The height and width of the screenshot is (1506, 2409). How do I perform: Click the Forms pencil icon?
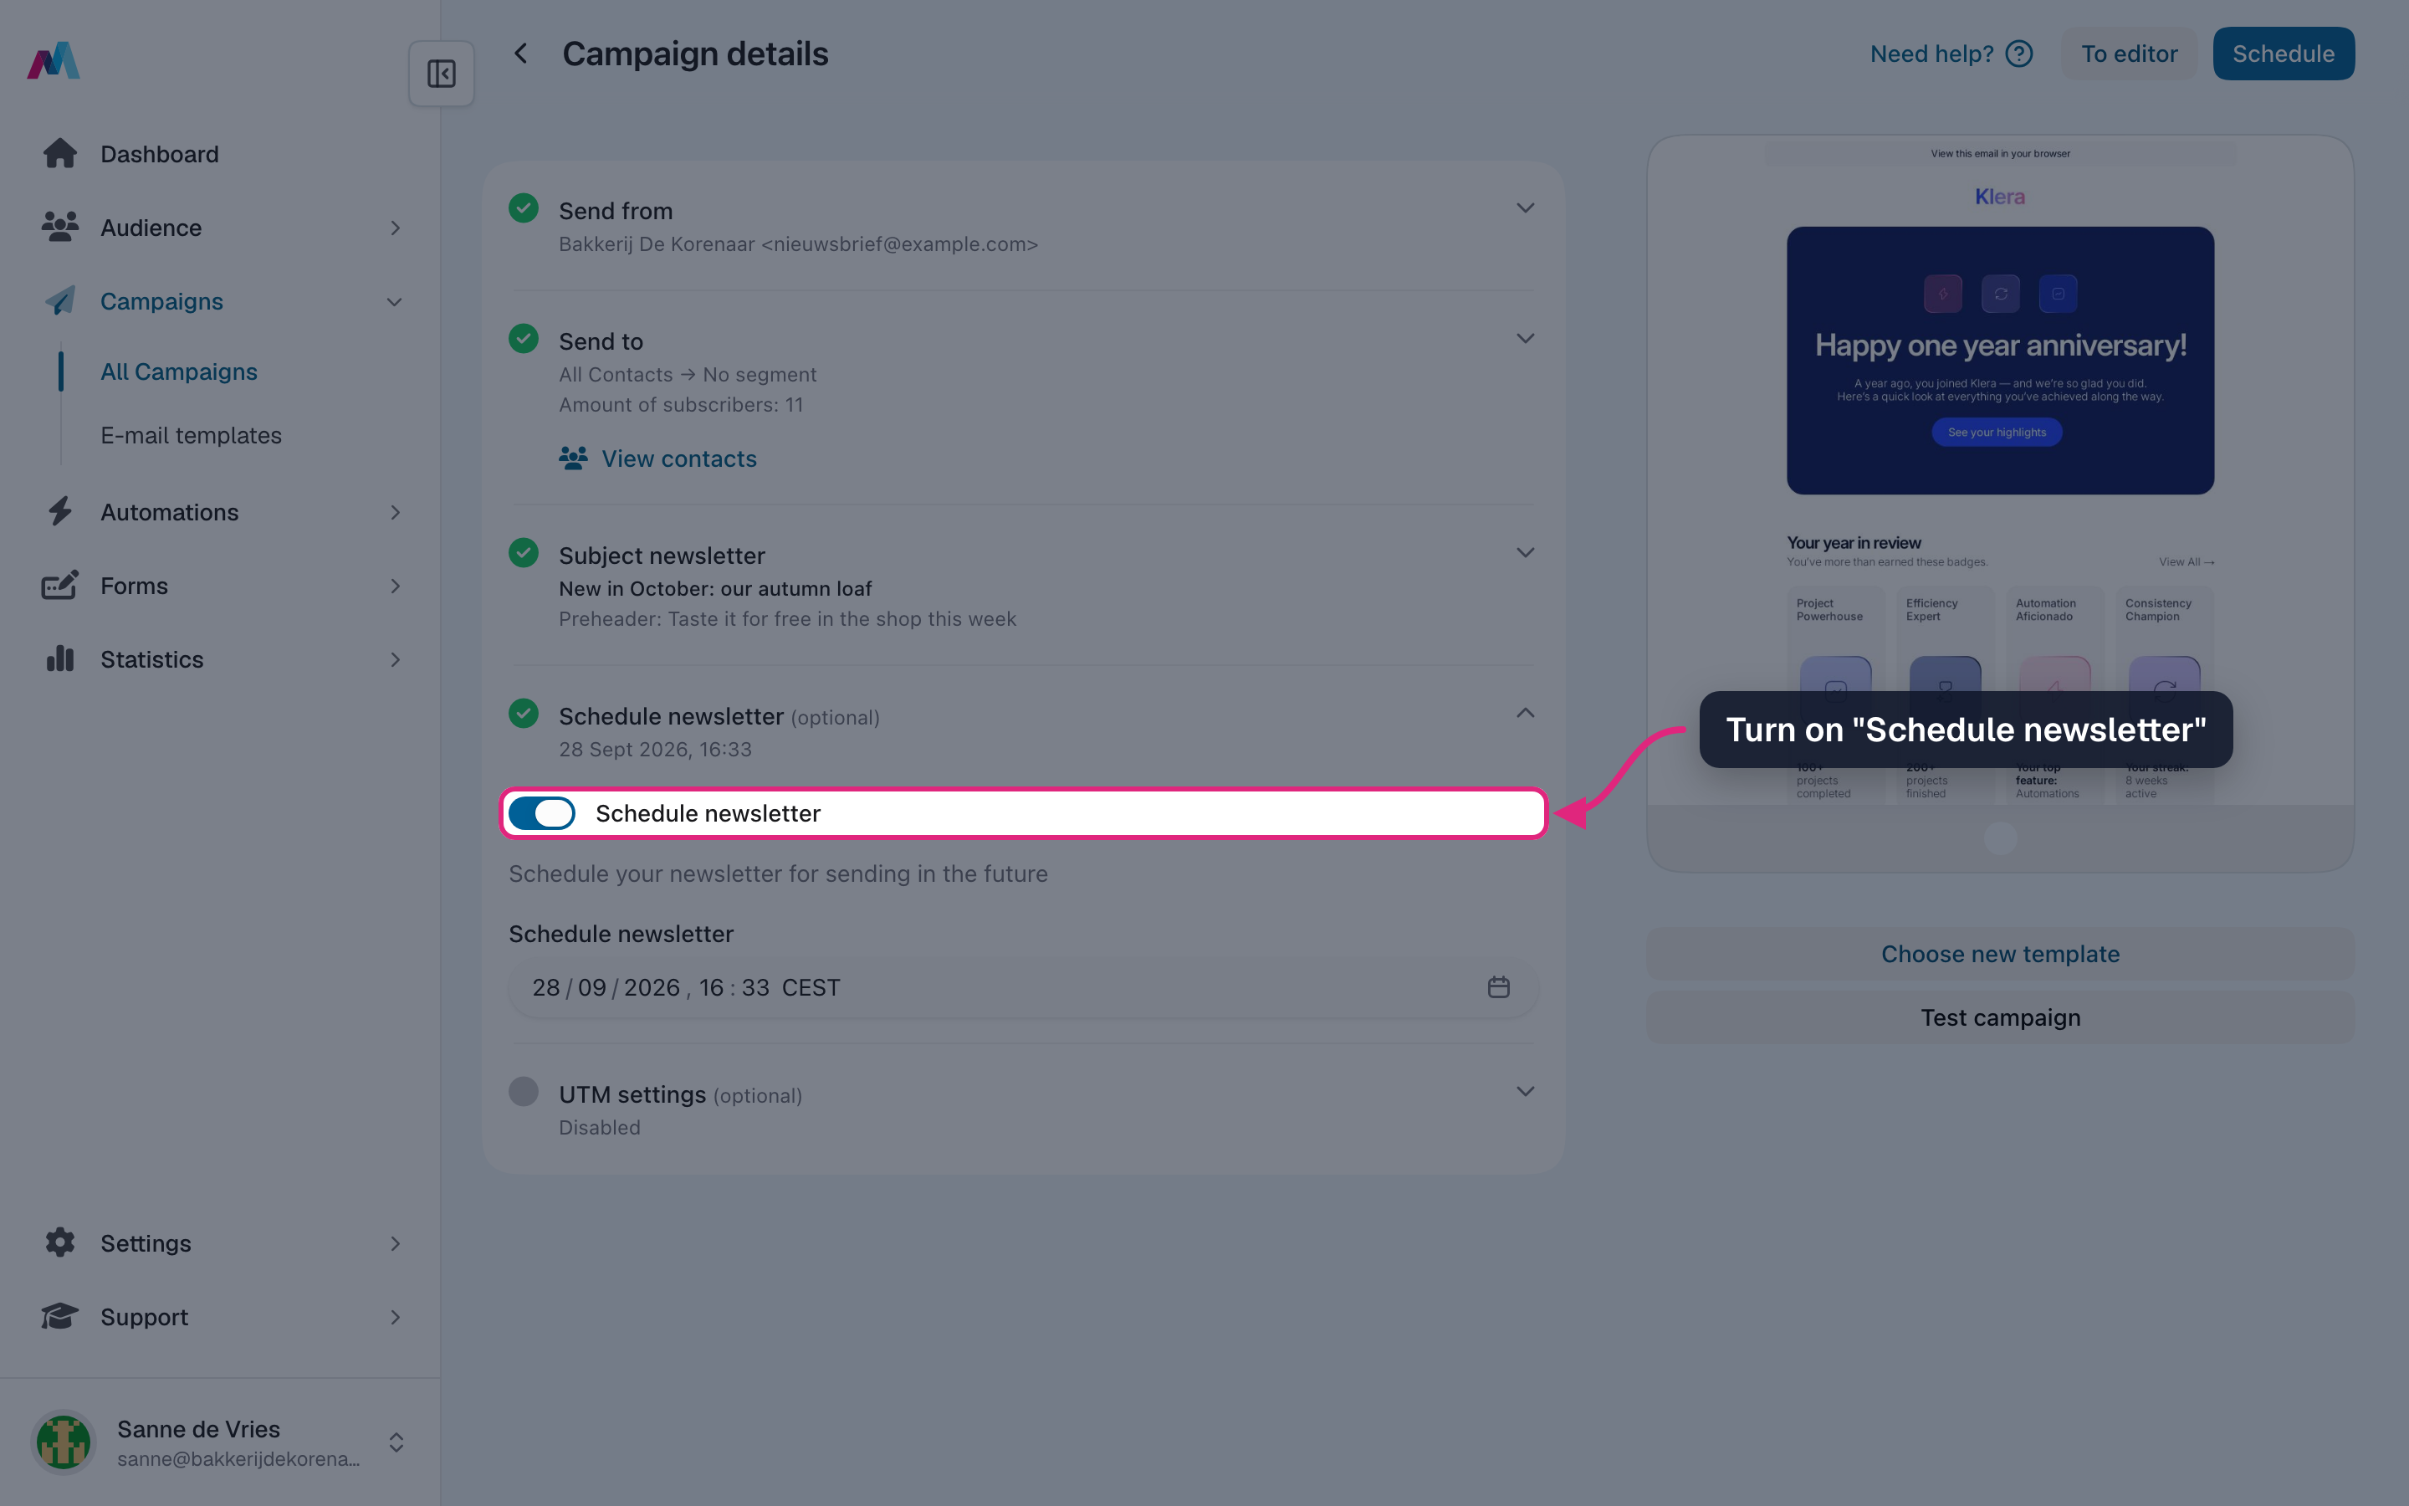pos(59,586)
